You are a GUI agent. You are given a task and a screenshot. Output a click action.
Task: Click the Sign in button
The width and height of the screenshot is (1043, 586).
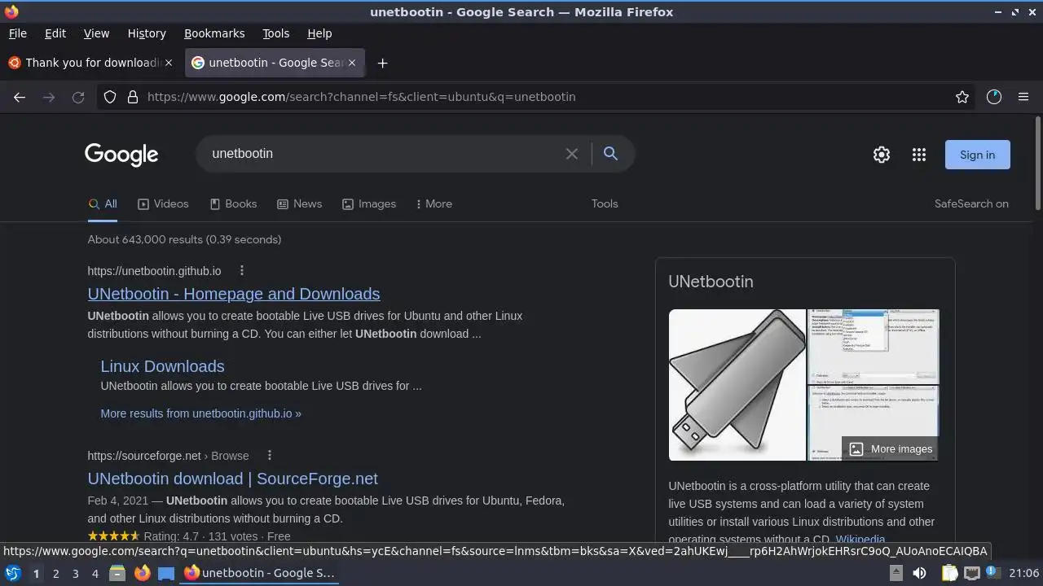977,155
